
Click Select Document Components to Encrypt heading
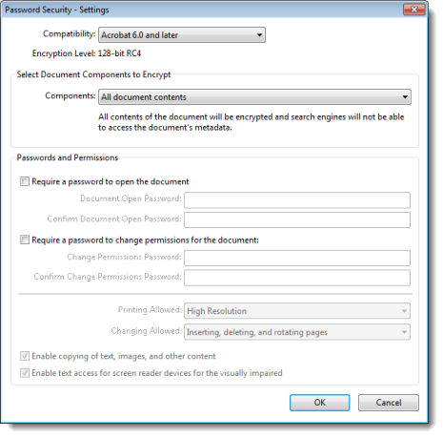pos(93,74)
